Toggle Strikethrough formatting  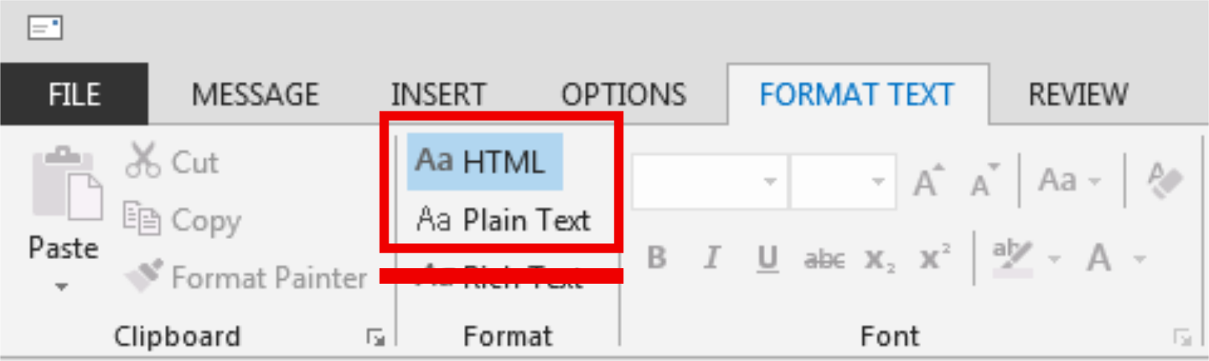[825, 258]
